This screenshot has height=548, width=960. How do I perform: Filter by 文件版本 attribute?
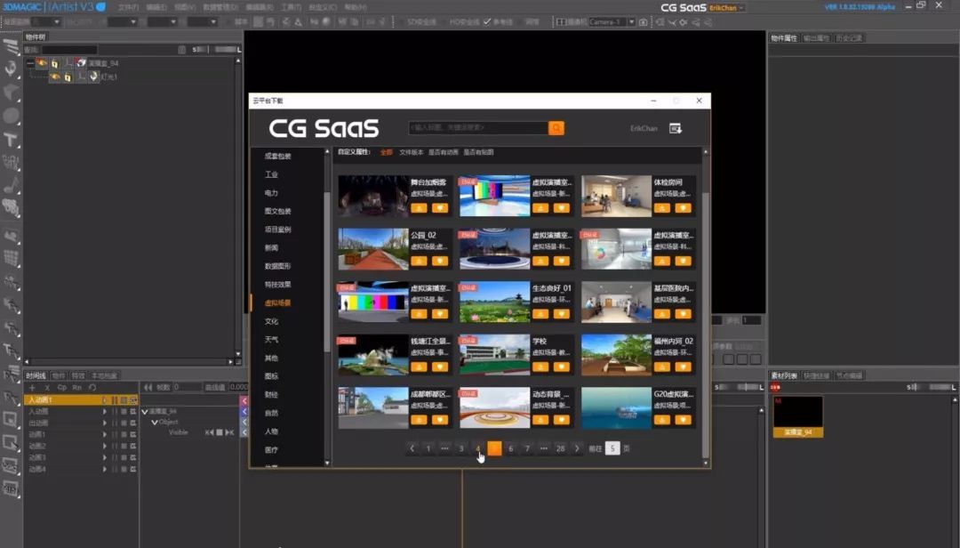412,152
